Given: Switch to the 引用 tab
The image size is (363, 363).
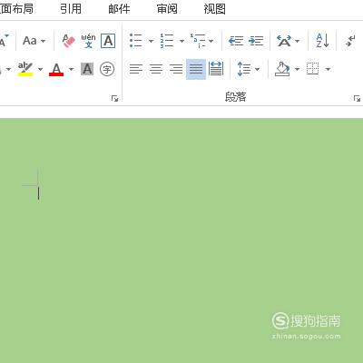Looking at the screenshot, I should [x=71, y=9].
